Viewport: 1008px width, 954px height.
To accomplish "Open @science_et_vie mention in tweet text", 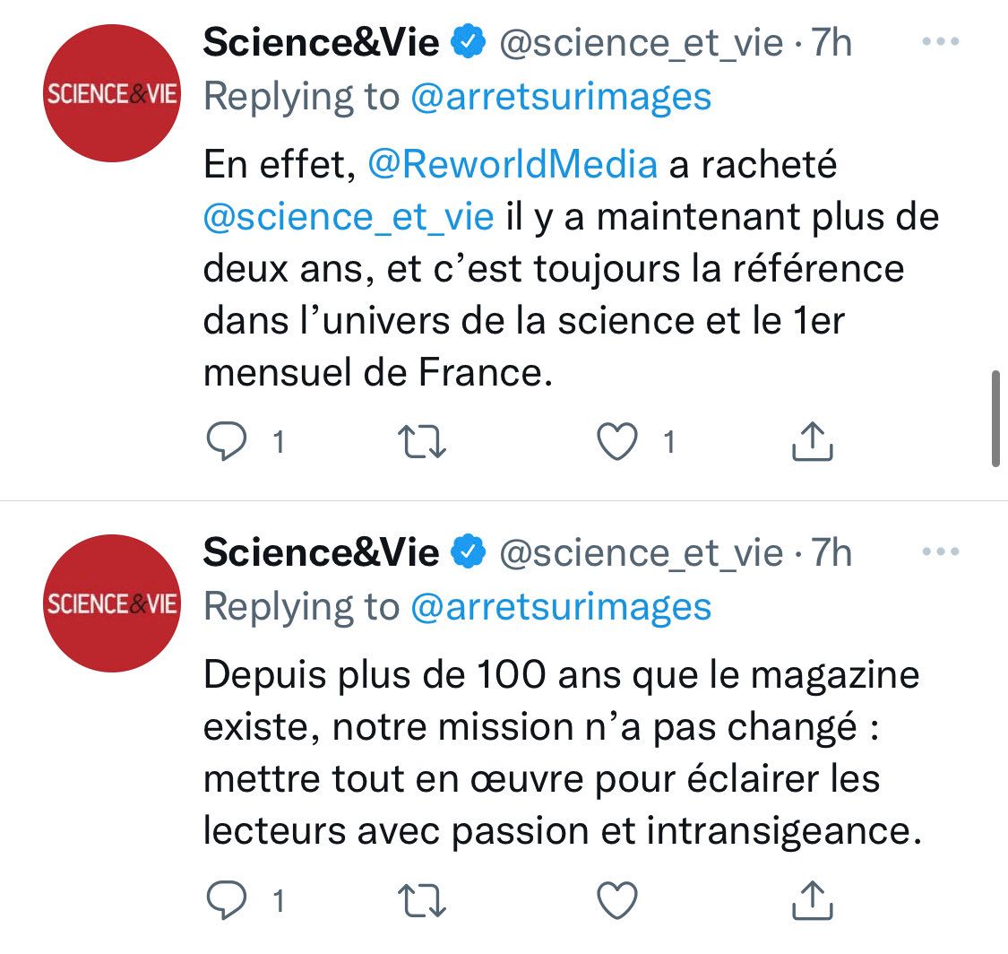I will (349, 219).
